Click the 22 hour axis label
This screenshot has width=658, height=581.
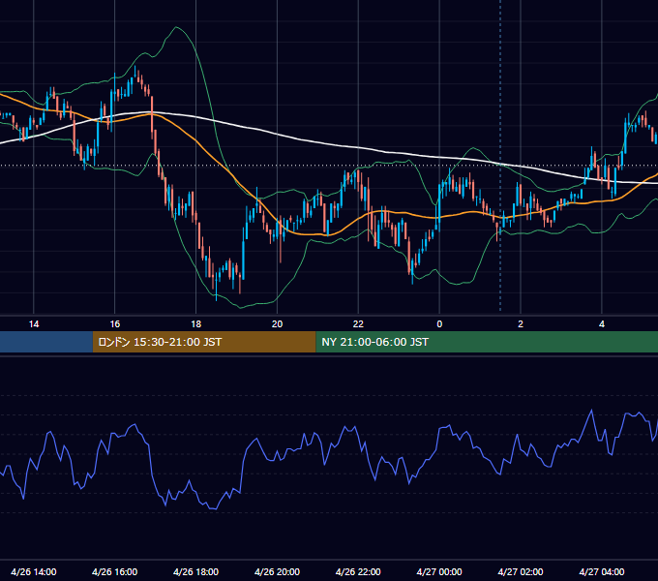[358, 324]
